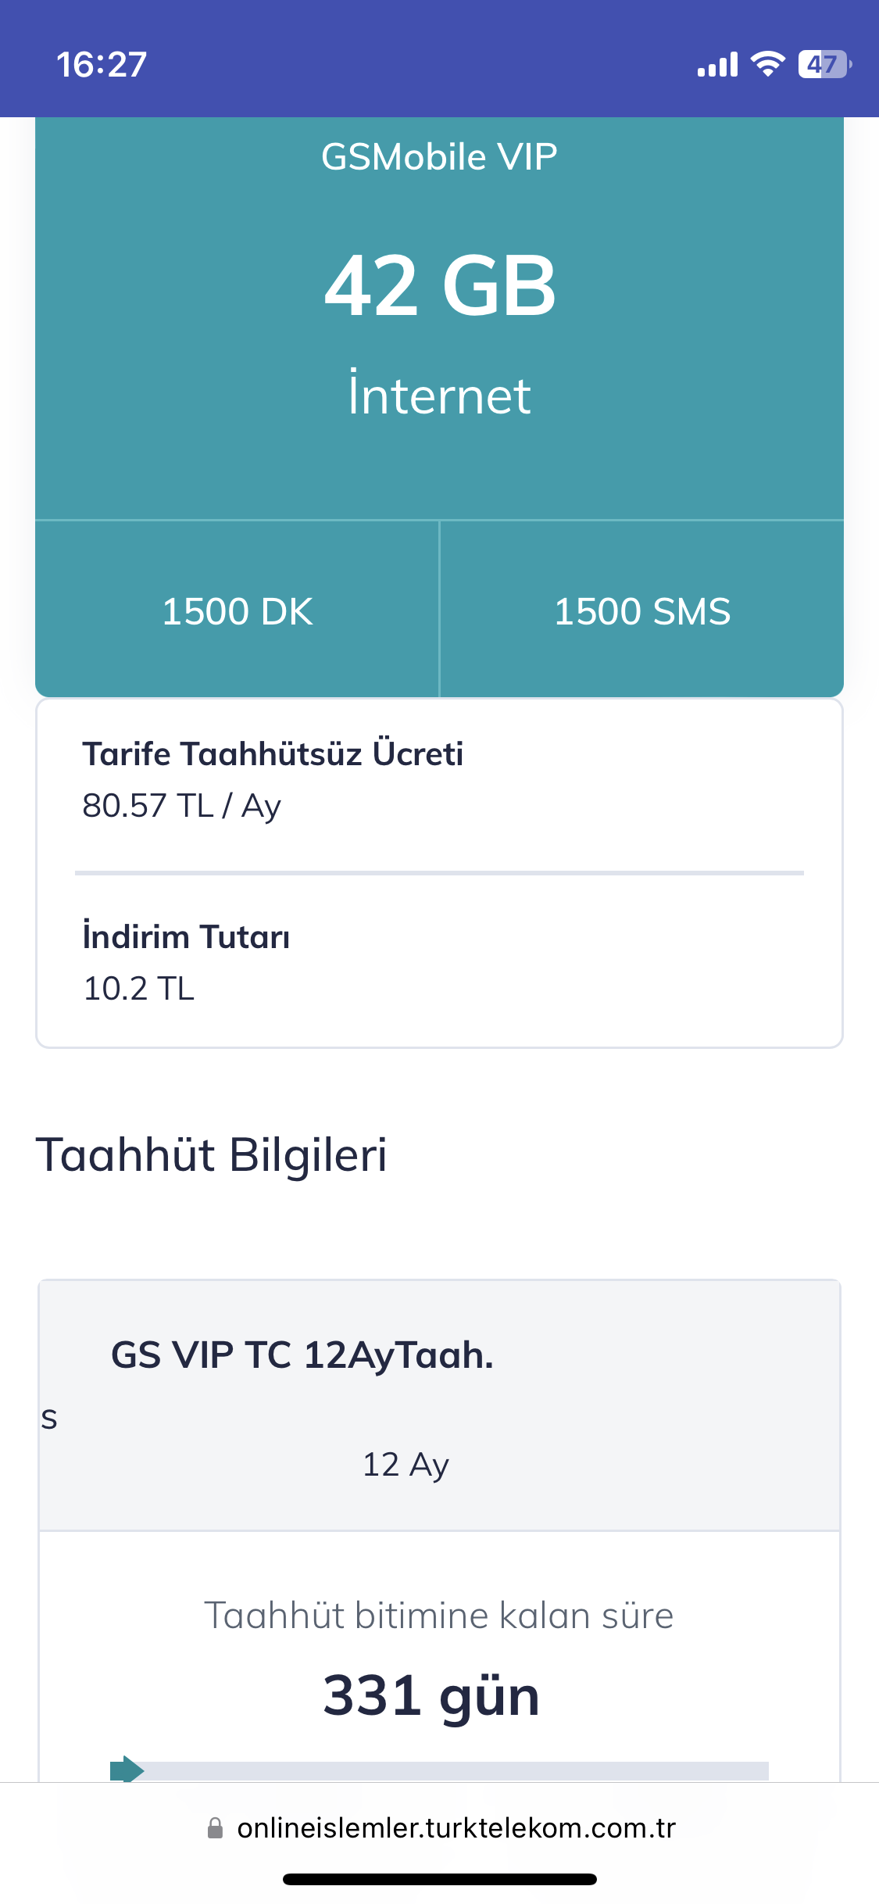Viewport: 879px width, 1904px height.
Task: Tap the Taahhüt Bilgileri section heading
Action: [212, 1154]
